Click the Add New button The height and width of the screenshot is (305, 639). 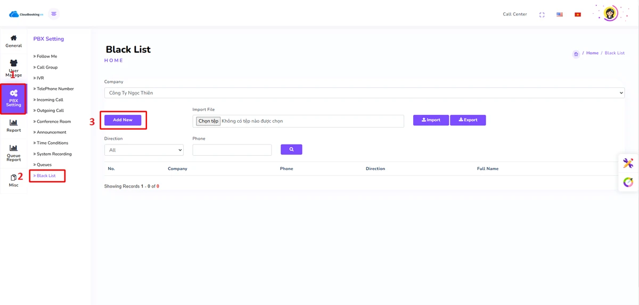tap(123, 120)
